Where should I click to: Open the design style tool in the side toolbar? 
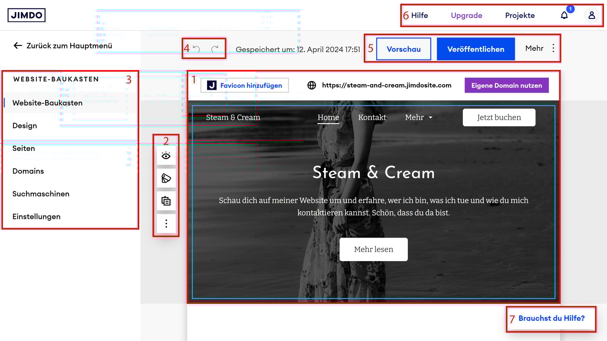pos(166,178)
